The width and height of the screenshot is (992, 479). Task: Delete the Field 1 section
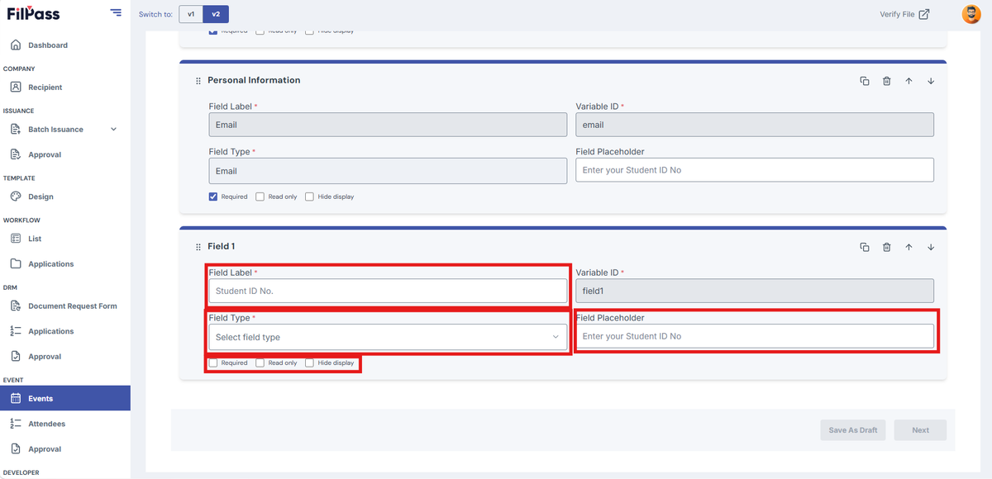point(886,247)
